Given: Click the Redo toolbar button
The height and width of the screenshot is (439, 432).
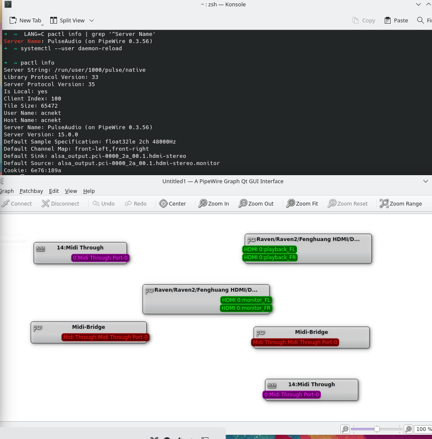Looking at the screenshot, I should [136, 203].
